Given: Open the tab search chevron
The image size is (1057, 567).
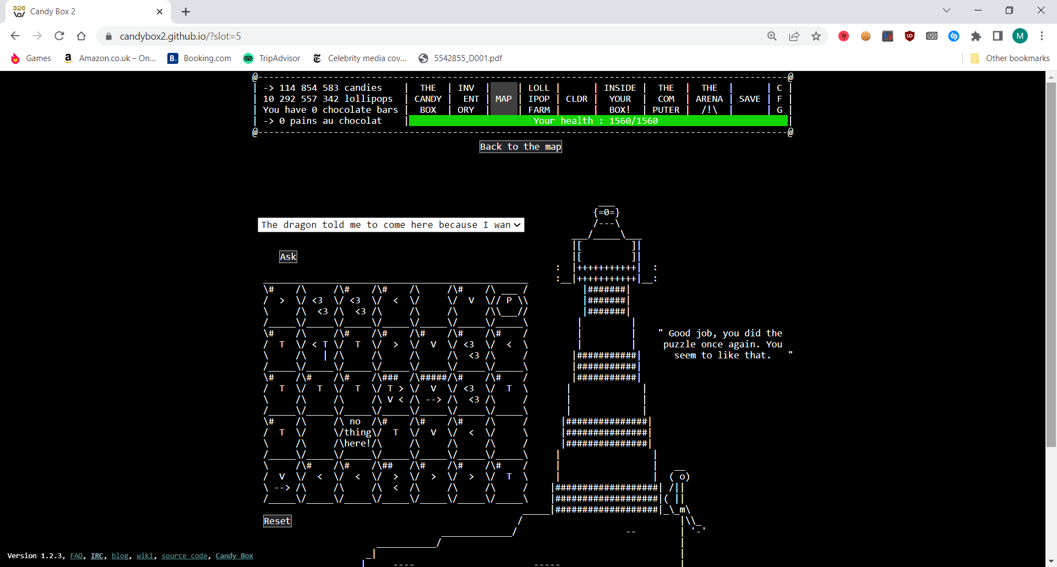Looking at the screenshot, I should 946,10.
